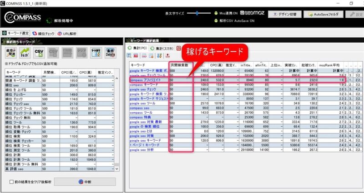Click the 総被リンク column header

point(309,65)
